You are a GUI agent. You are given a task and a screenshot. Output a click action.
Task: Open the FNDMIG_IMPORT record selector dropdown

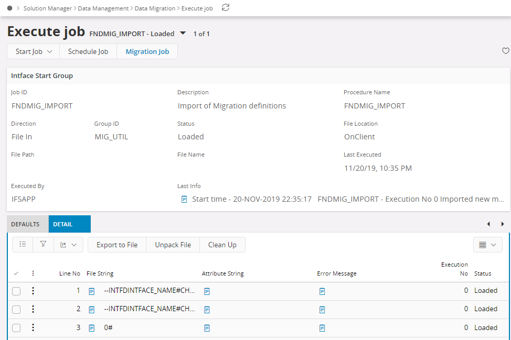183,32
